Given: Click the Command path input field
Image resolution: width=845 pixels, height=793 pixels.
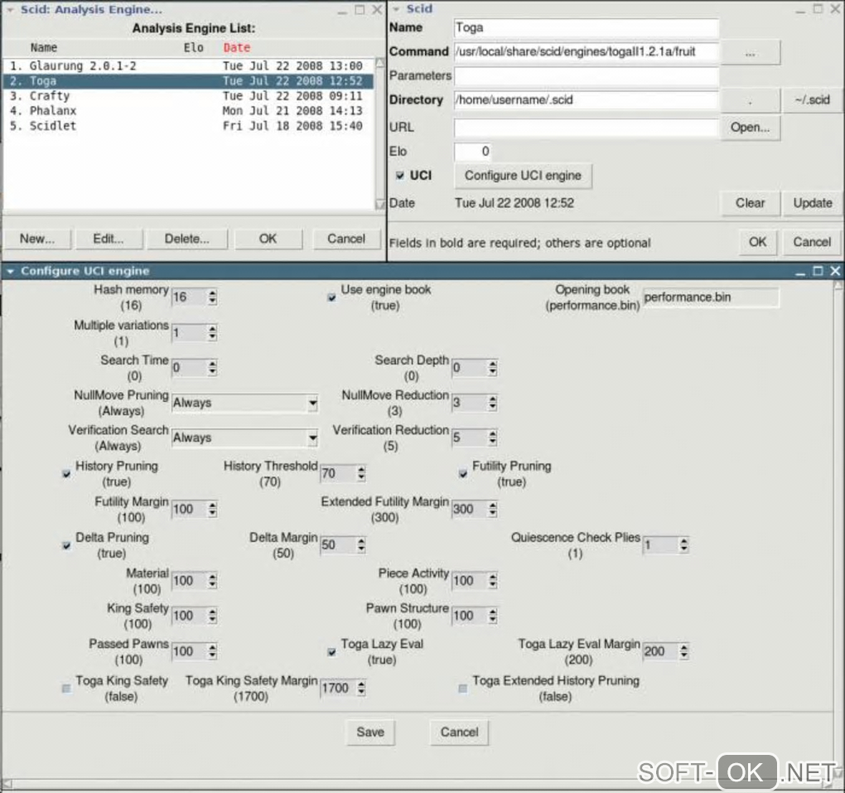Looking at the screenshot, I should pos(587,51).
